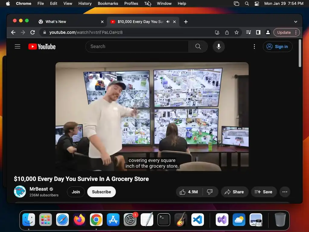Click the install app icon in the address bar
The height and width of the screenshot is (232, 309).
coord(217,32)
